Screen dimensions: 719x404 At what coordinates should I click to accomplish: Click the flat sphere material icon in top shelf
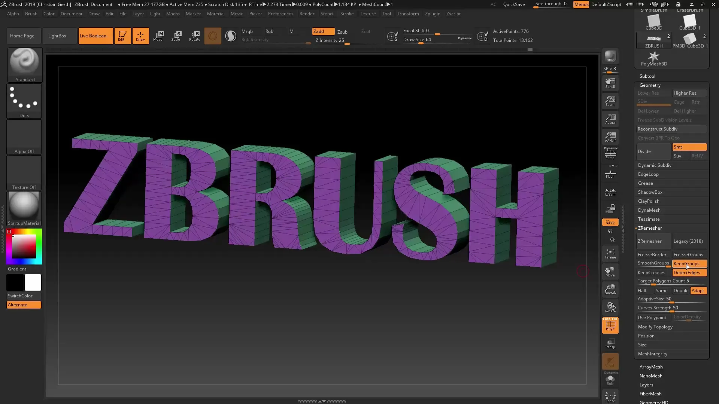(231, 36)
